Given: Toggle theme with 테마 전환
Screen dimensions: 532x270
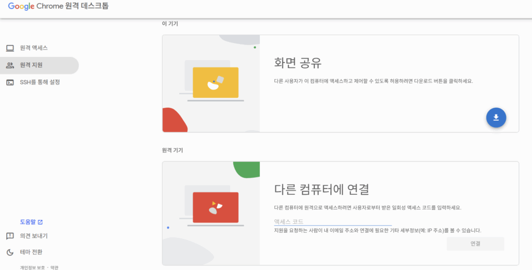Looking at the screenshot, I should [x=31, y=252].
